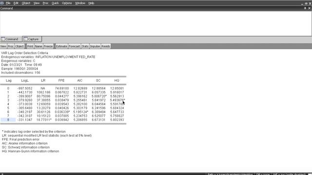Click the FPE value 0.036339*

pyautogui.click(x=62, y=112)
